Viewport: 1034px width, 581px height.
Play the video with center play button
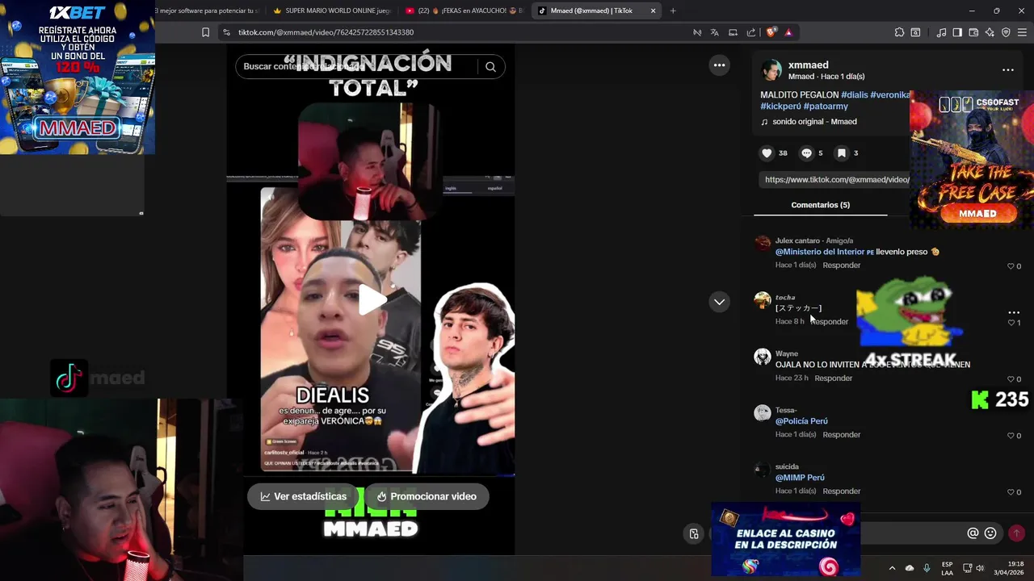coord(372,300)
